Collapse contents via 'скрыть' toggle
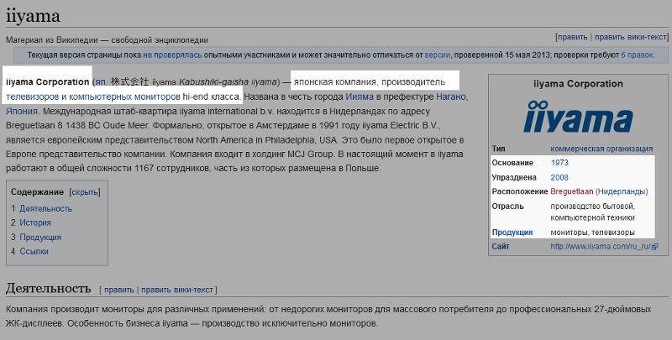This screenshot has height=340, width=672. pyautogui.click(x=85, y=192)
